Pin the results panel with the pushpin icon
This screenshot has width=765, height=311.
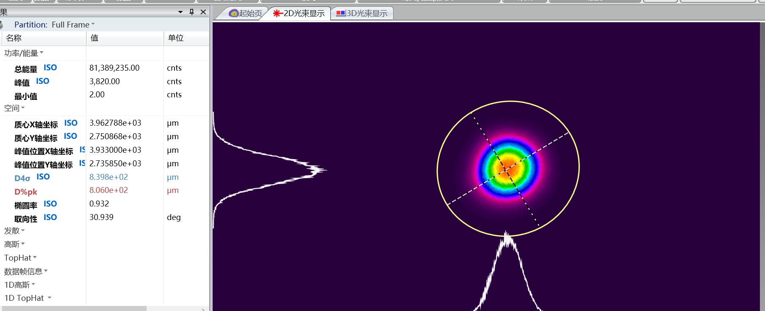click(191, 12)
